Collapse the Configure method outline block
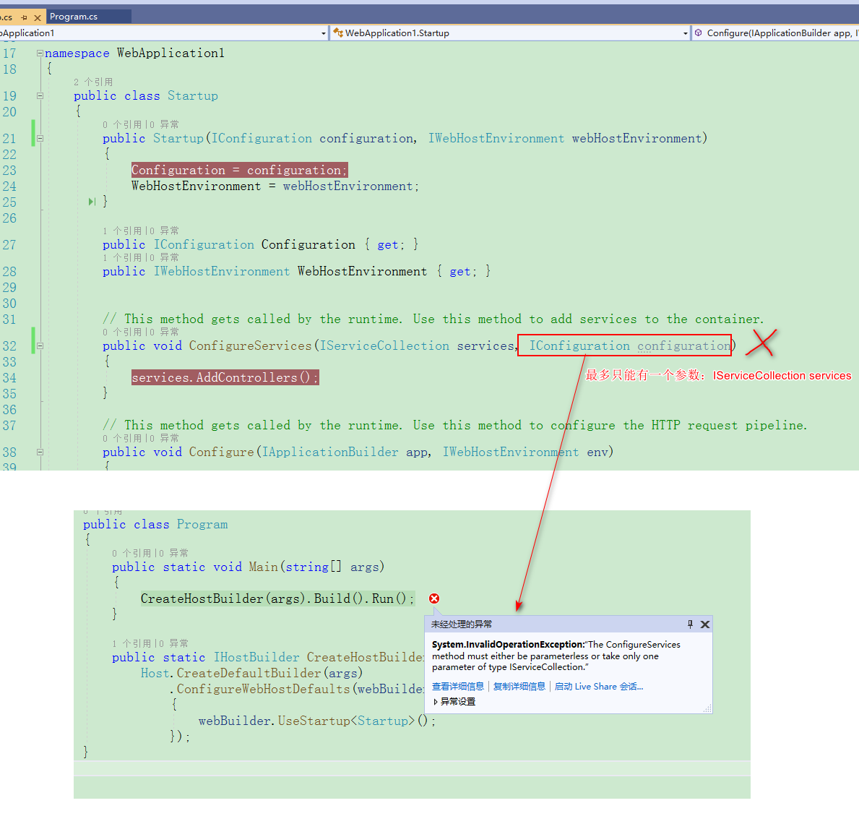Image resolution: width=859 pixels, height=824 pixels. [x=40, y=452]
